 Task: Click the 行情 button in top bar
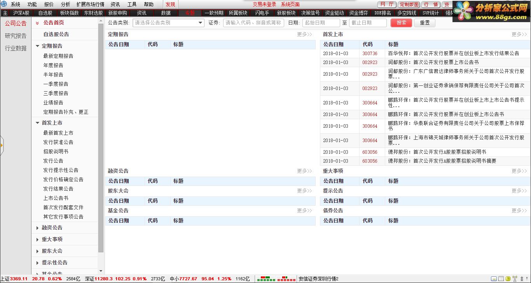pyautogui.click(x=431, y=4)
